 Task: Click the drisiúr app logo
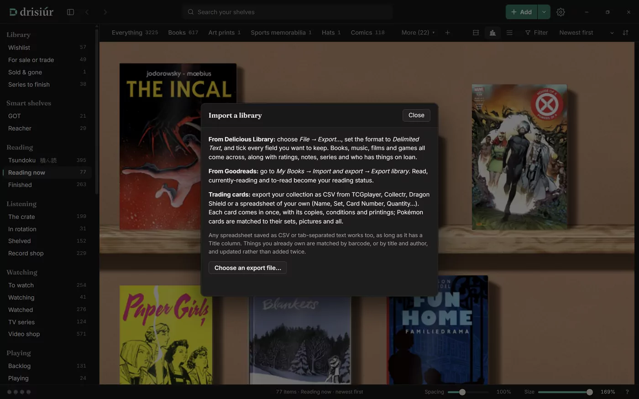[x=31, y=12]
